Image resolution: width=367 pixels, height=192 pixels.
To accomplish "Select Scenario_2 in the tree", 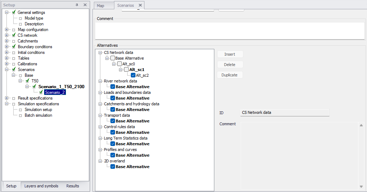I will click(x=55, y=92).
